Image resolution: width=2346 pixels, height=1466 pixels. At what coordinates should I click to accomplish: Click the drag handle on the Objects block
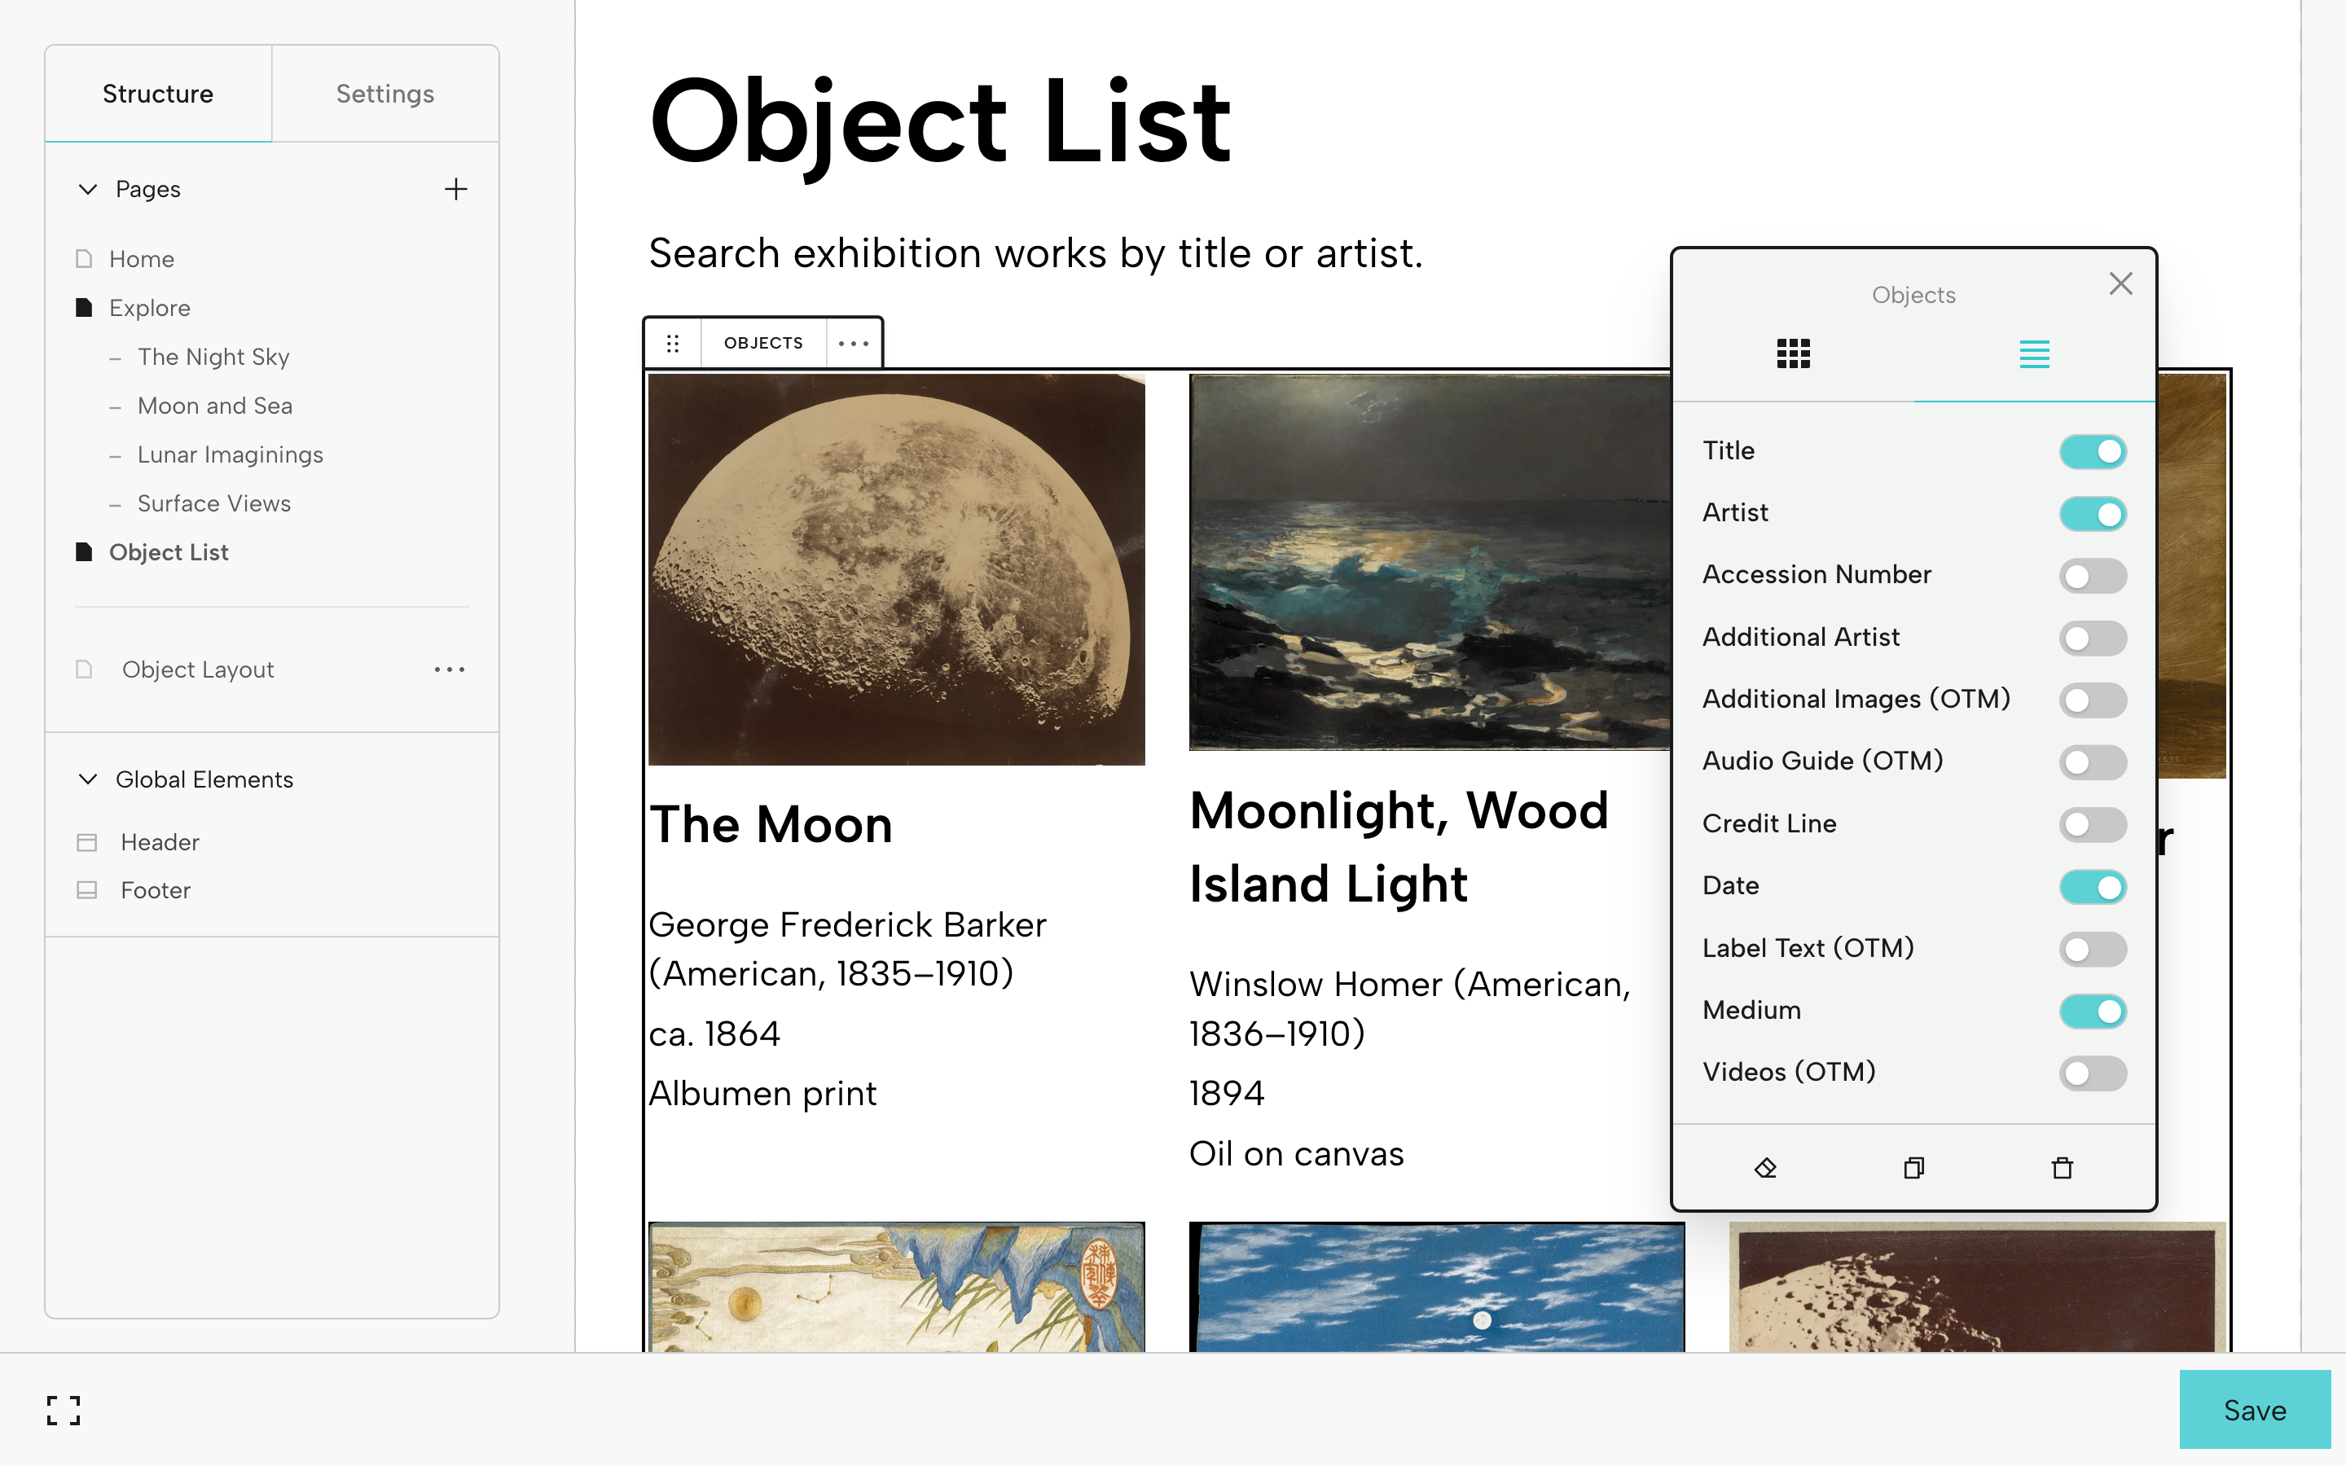tap(673, 343)
